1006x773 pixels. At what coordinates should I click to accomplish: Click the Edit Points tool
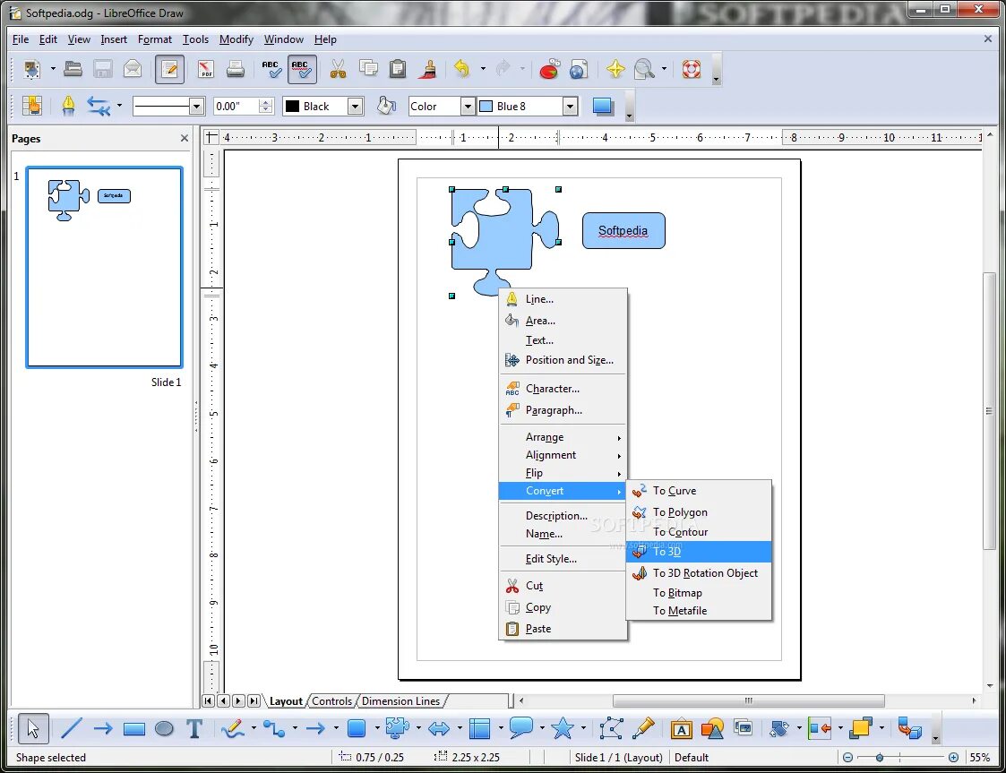(x=611, y=728)
